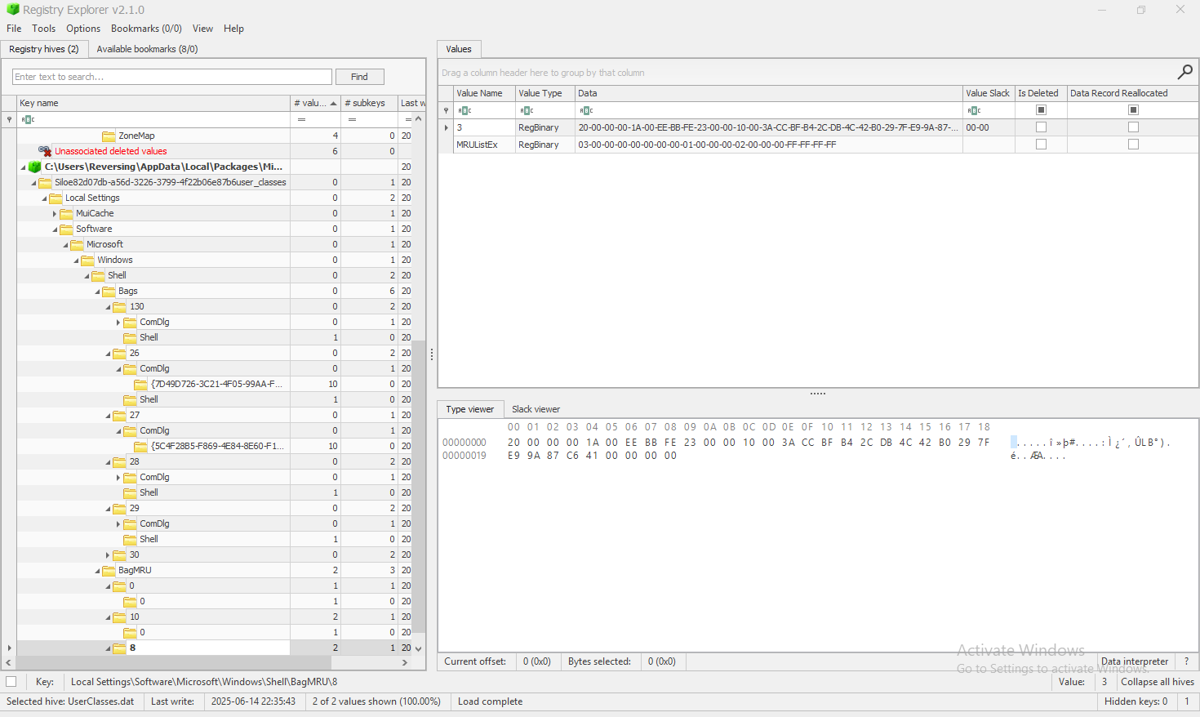
Task: Click the Find button
Action: (359, 77)
